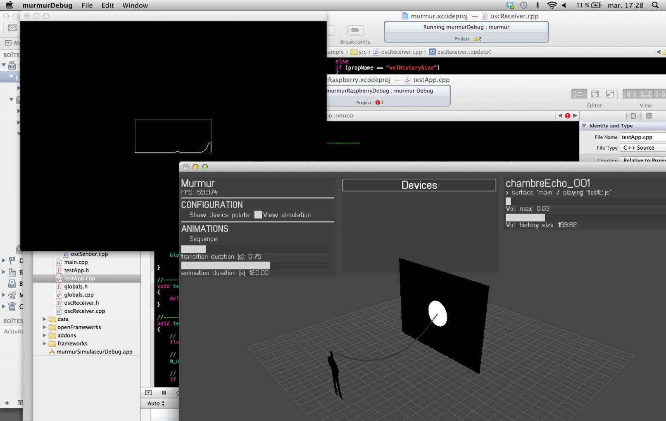Pause execution in the debug bar
The height and width of the screenshot is (421, 666).
coord(164,392)
